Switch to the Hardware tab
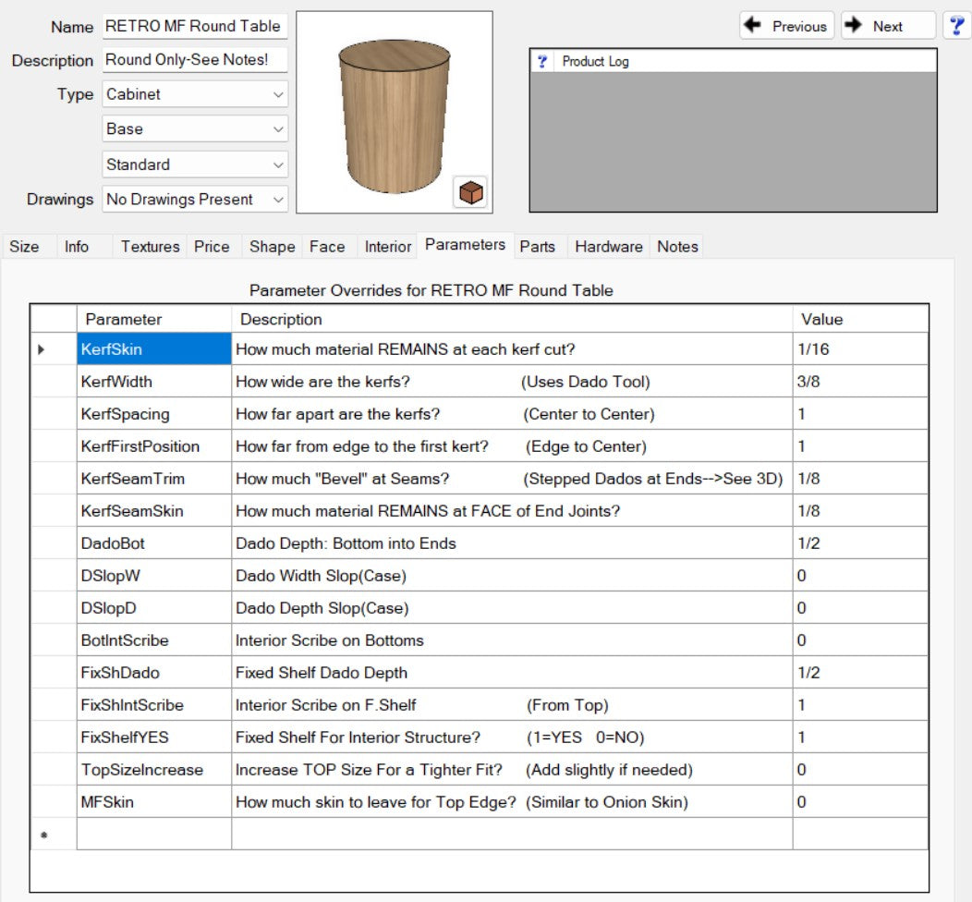972x902 pixels. tap(608, 247)
